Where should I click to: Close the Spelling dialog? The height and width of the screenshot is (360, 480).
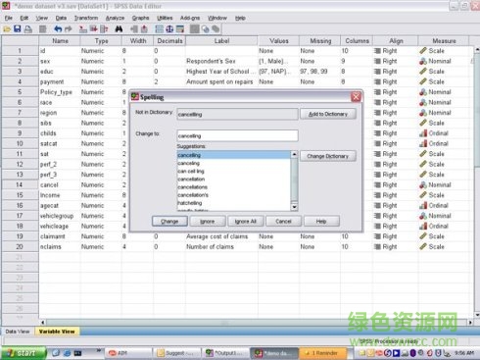pyautogui.click(x=356, y=97)
